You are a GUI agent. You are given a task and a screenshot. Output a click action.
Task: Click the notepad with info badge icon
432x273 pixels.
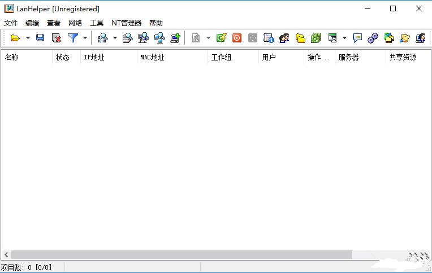[269, 38]
